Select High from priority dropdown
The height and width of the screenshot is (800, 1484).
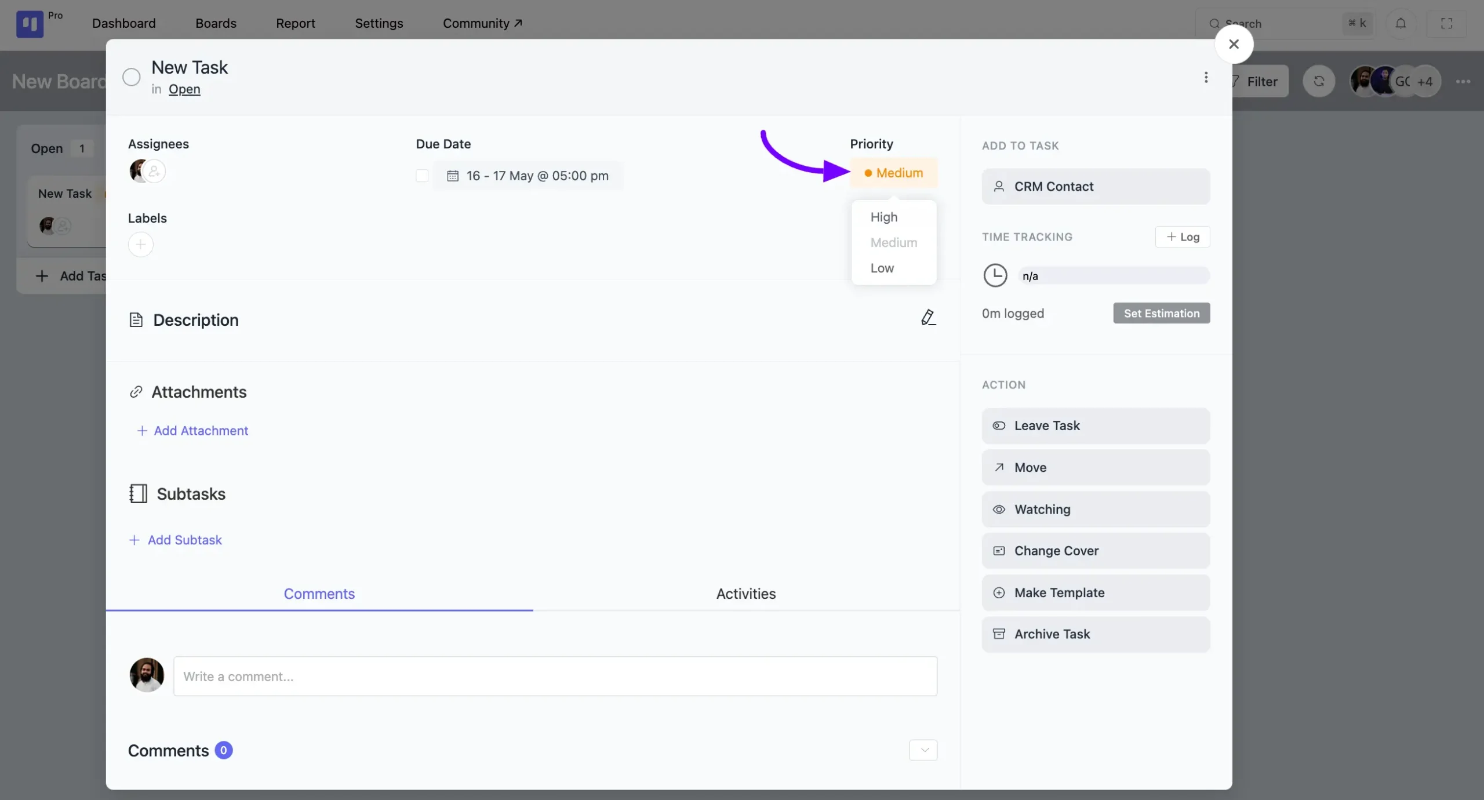883,217
